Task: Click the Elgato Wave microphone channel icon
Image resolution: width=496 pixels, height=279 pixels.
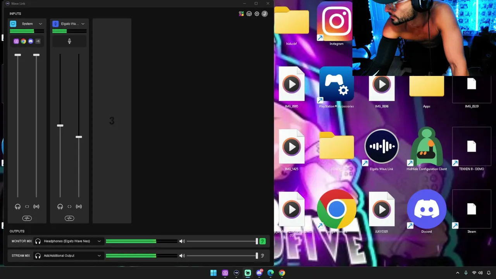Action: coord(55,24)
